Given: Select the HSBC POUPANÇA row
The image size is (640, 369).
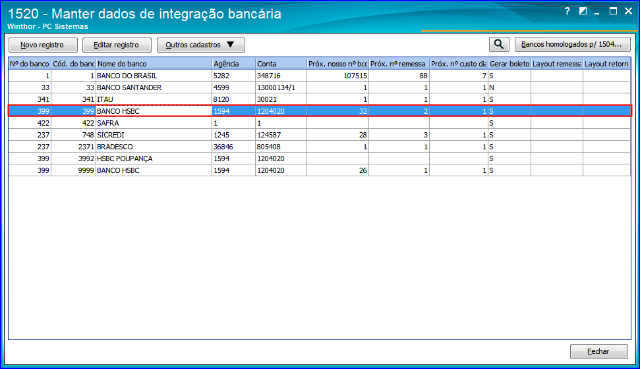Looking at the screenshot, I should click(320, 159).
